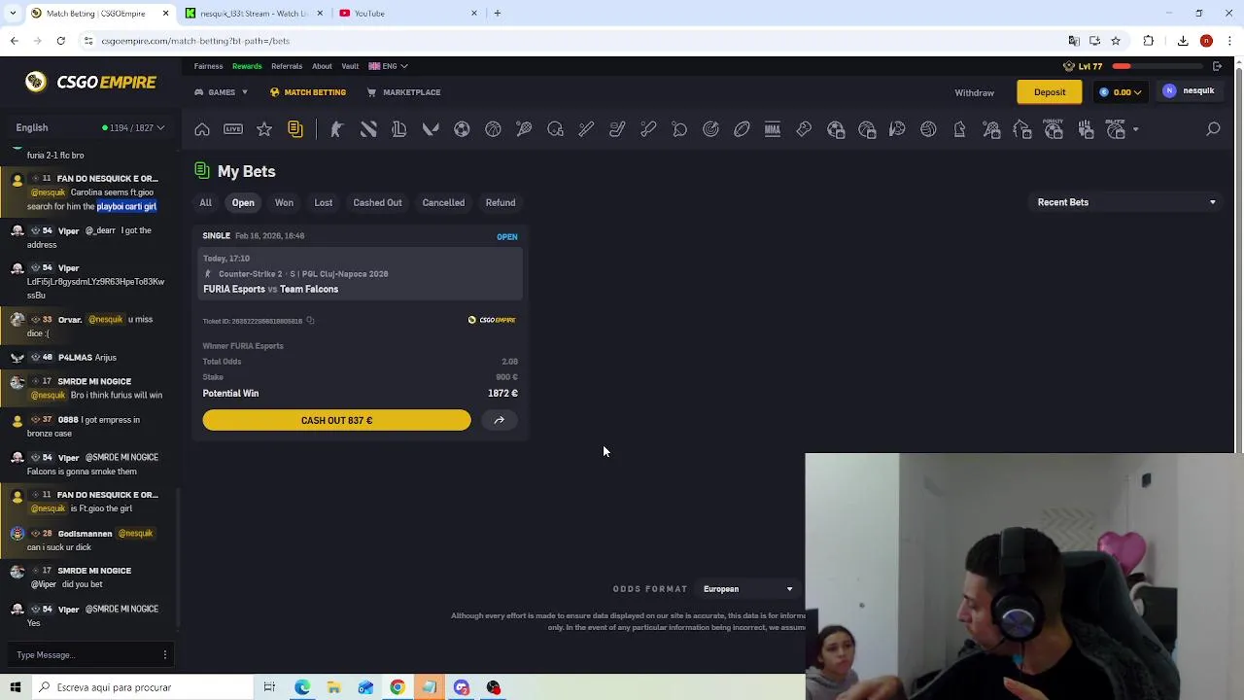
Task: Expand more sports categories arrow
Action: [1135, 129]
